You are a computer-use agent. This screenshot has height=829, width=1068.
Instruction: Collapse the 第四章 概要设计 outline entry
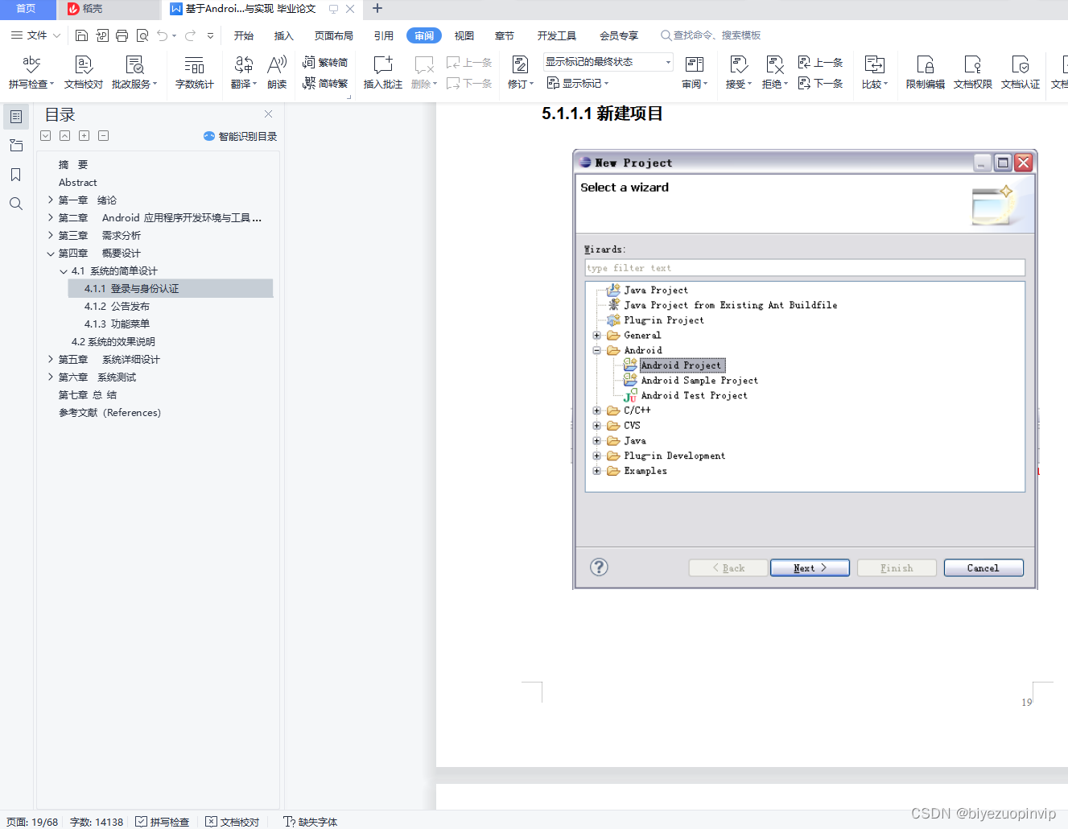click(50, 253)
